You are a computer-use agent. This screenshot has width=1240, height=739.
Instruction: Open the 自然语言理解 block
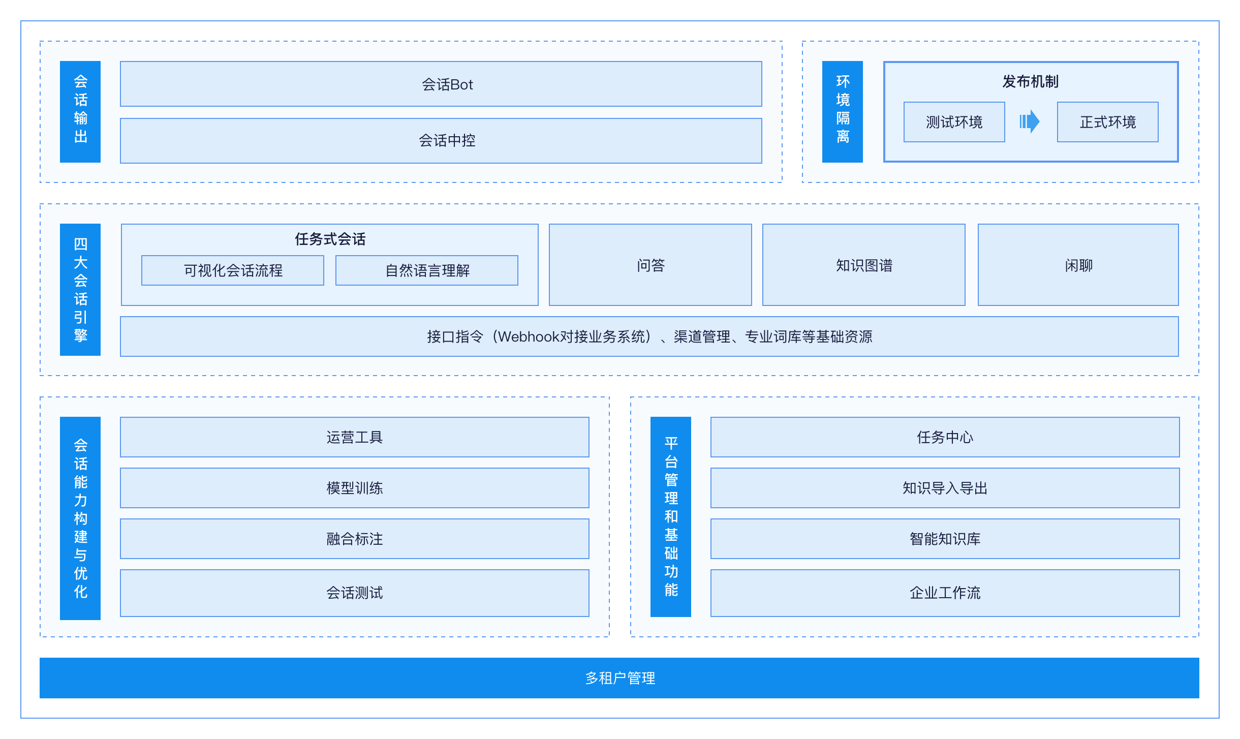pyautogui.click(x=427, y=270)
